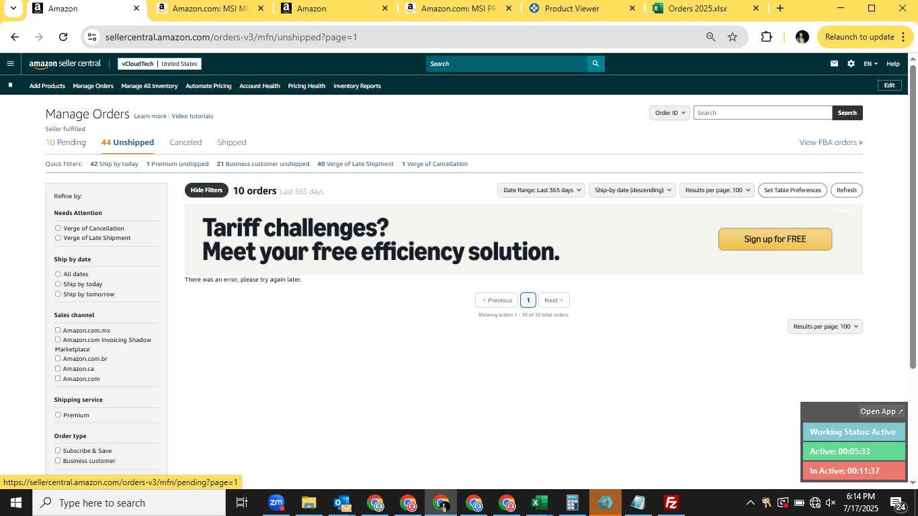Screen dimensions: 918x516
Task: Check the Business customer order type box
Action: point(58,460)
